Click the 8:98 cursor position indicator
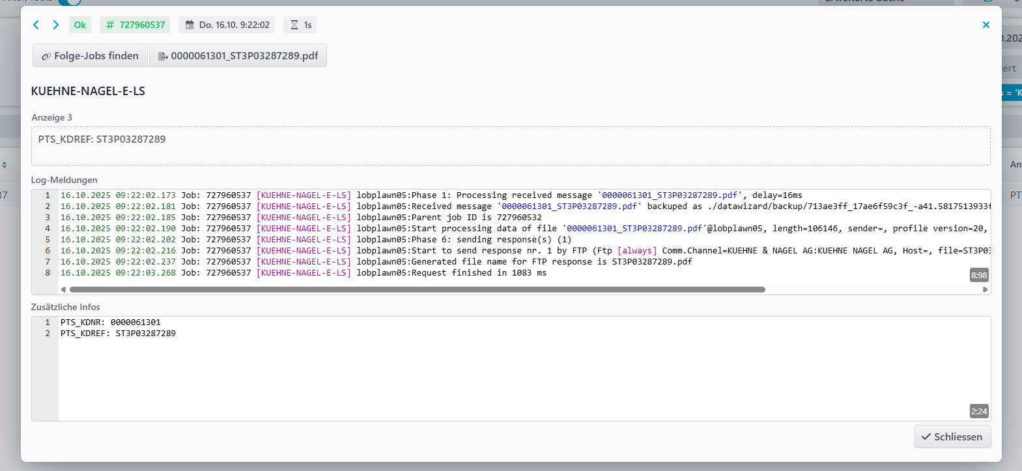 (979, 275)
